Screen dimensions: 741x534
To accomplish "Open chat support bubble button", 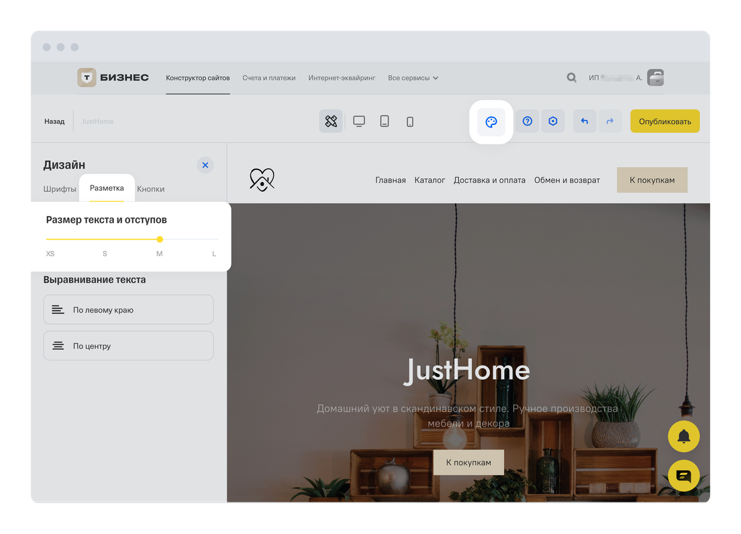I will (684, 476).
